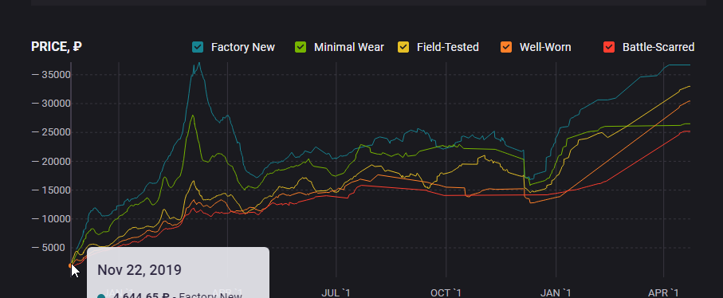The width and height of the screenshot is (723, 298).
Task: Click the Well-Worn legend label
Action: [x=545, y=47]
